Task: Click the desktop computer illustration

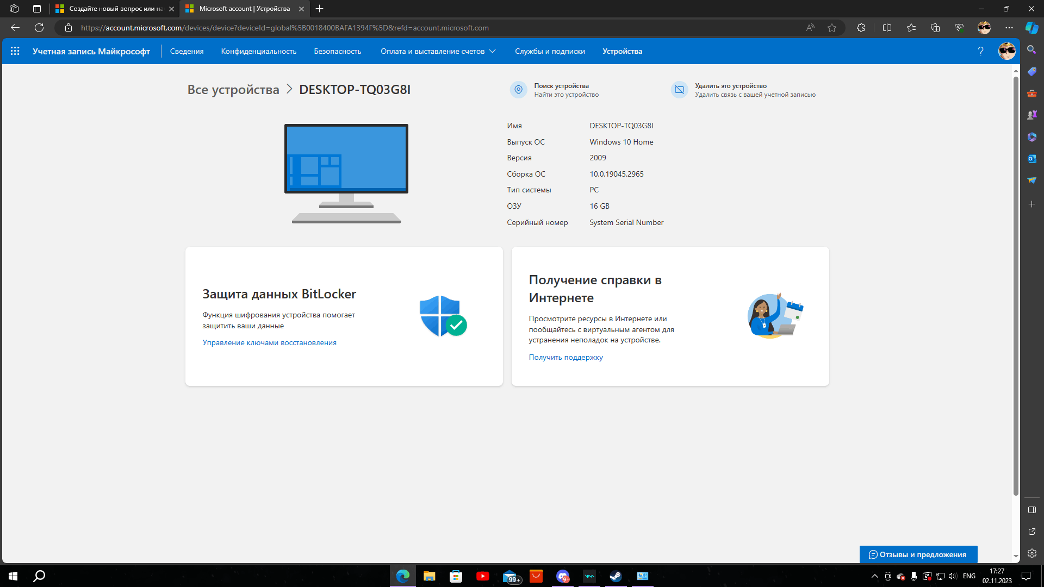Action: pyautogui.click(x=346, y=173)
